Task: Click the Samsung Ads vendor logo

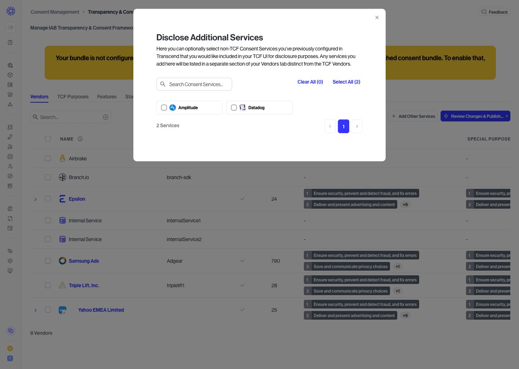Action: (62, 261)
